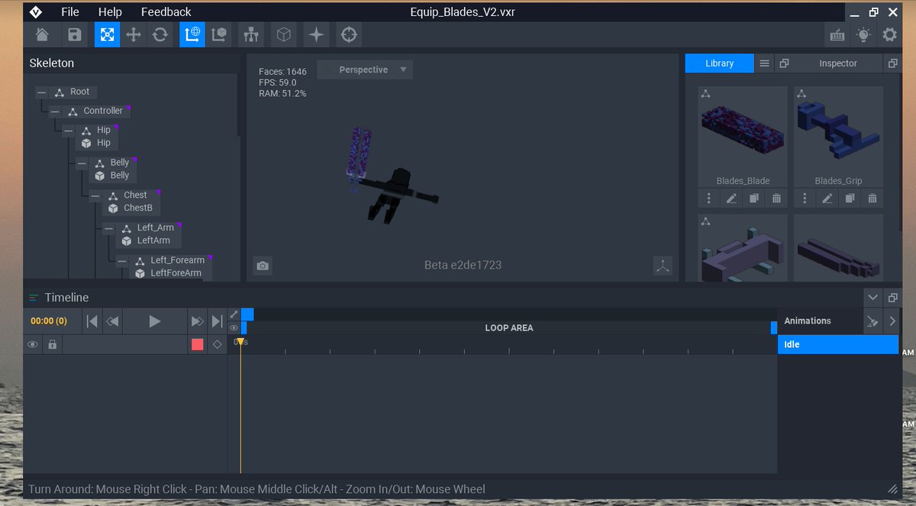
Task: Collapse the Controller bone node
Action: click(x=55, y=111)
